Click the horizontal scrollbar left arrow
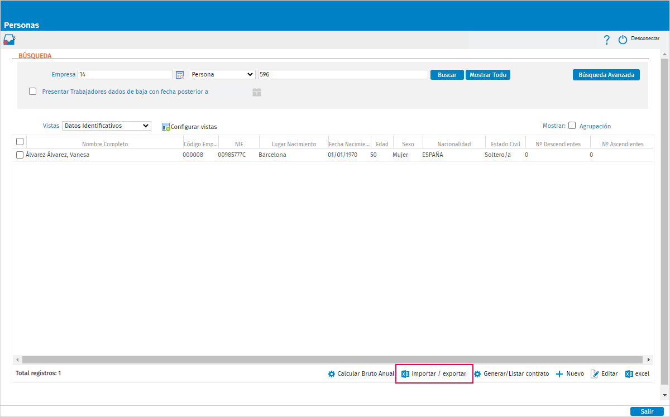This screenshot has width=670, height=417. tap(17, 360)
